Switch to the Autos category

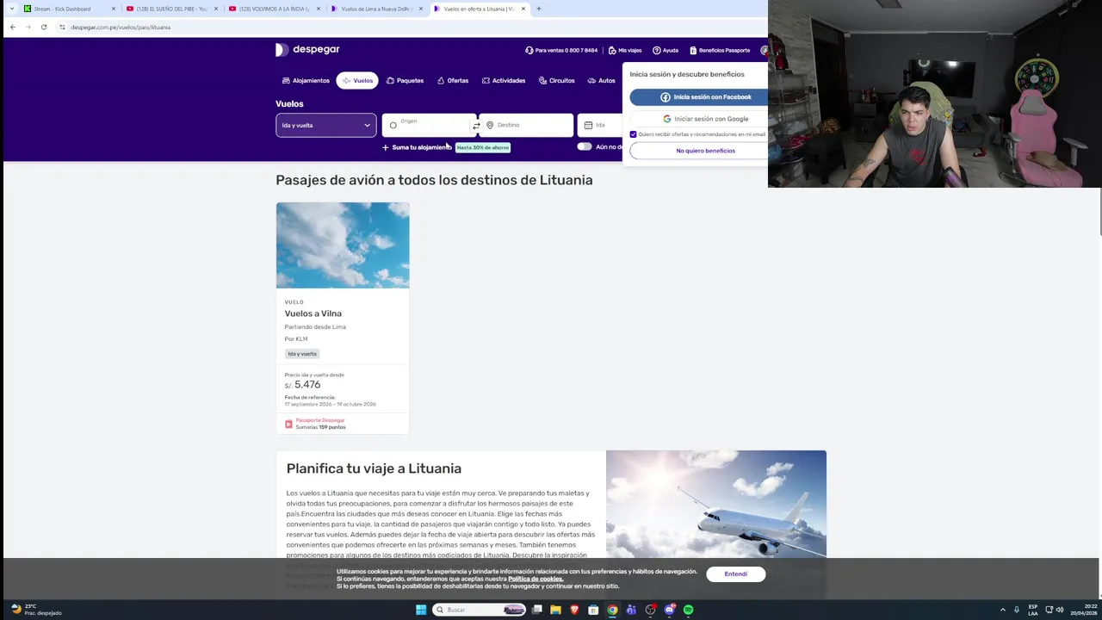(x=602, y=80)
